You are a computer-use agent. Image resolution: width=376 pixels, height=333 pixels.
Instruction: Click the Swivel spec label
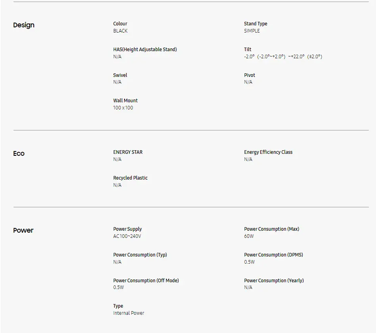[120, 75]
